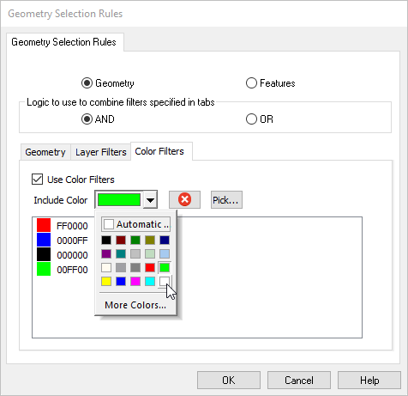Viewport: 408px width, 396px height.
Task: Select the 000000 black list entry
Action: (x=63, y=255)
